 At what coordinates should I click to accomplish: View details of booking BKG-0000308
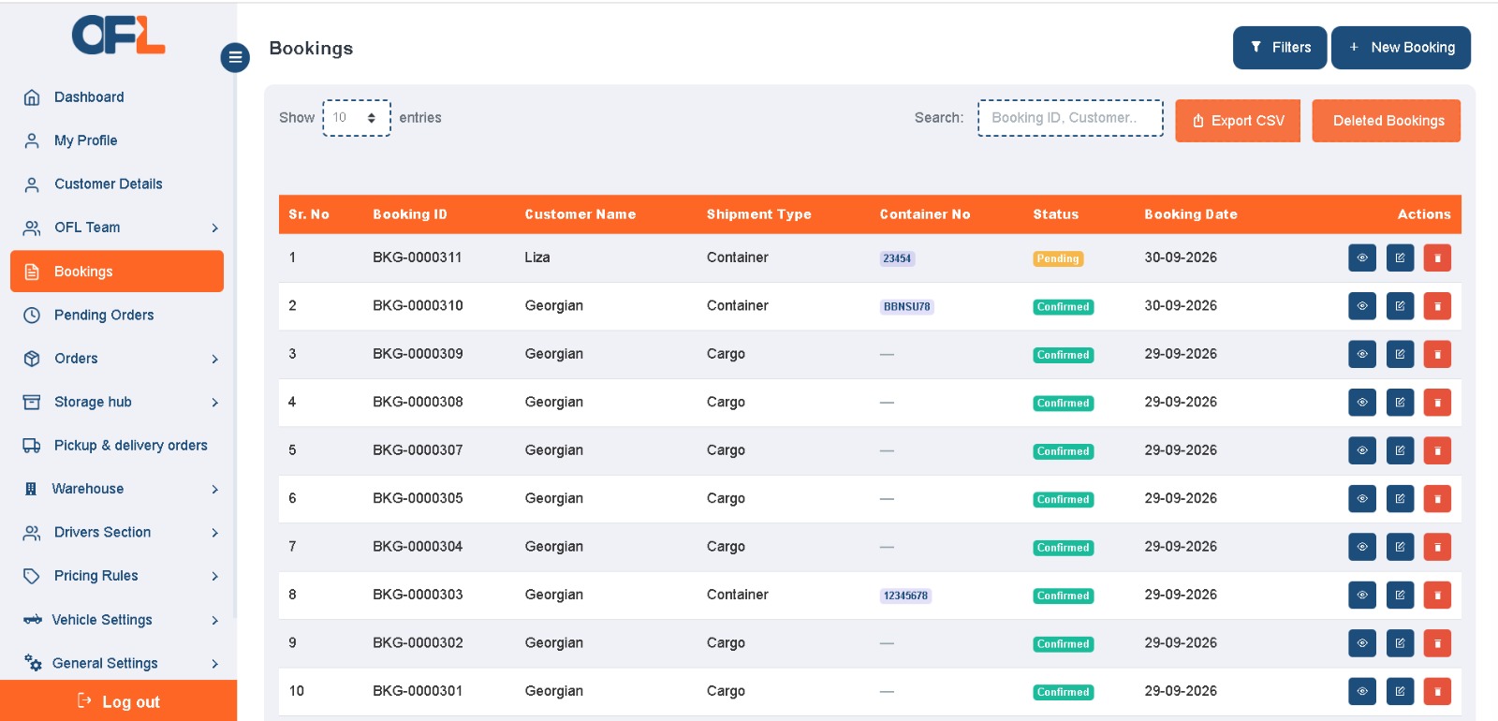(1362, 403)
